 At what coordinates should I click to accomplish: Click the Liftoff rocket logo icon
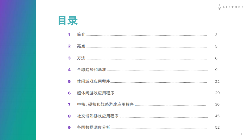(x=220, y=7)
